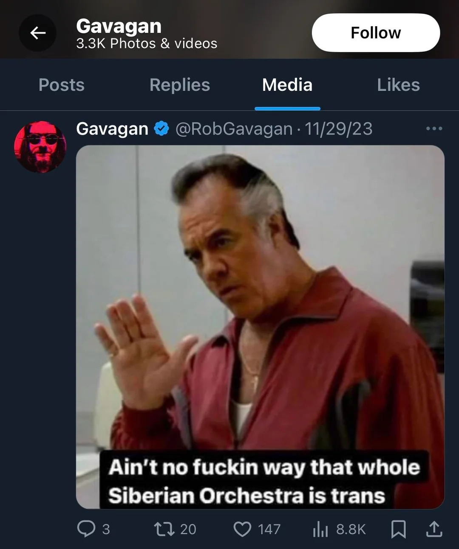
Task: View the Likes tab
Action: [x=398, y=85]
